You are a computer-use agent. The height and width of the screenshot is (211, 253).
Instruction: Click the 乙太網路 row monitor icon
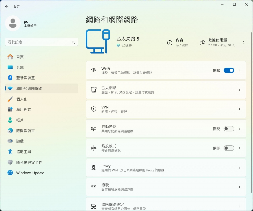(x=94, y=90)
